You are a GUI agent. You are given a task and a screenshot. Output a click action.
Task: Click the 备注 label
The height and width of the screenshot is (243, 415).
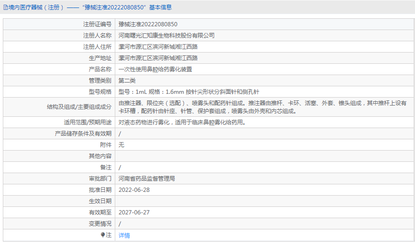(106, 167)
